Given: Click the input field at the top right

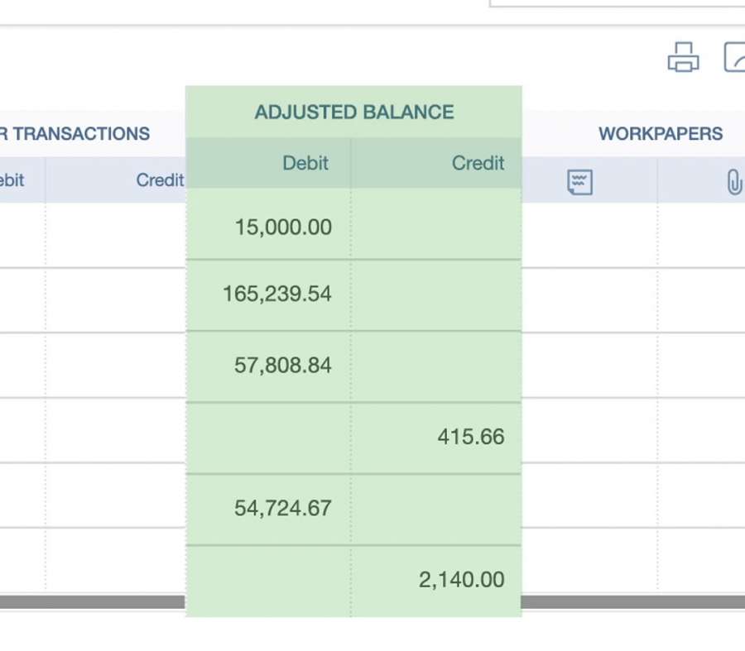Looking at the screenshot, I should point(618,3).
